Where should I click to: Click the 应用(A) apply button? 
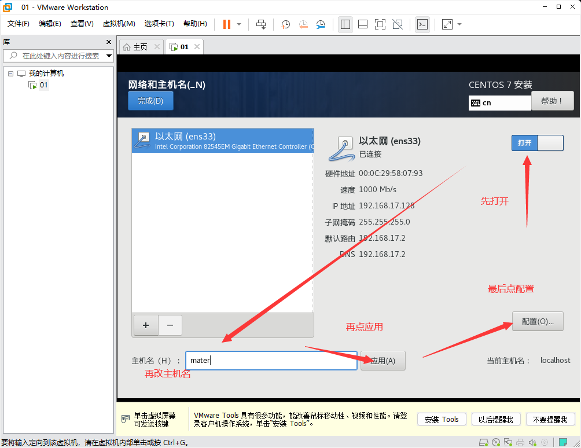pyautogui.click(x=383, y=361)
